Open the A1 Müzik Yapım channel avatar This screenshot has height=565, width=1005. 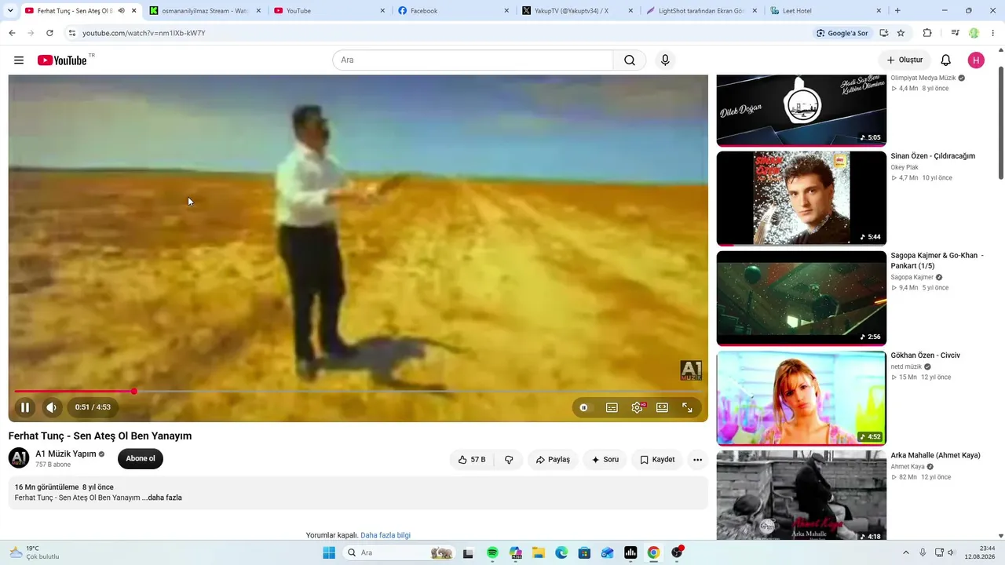tap(19, 458)
